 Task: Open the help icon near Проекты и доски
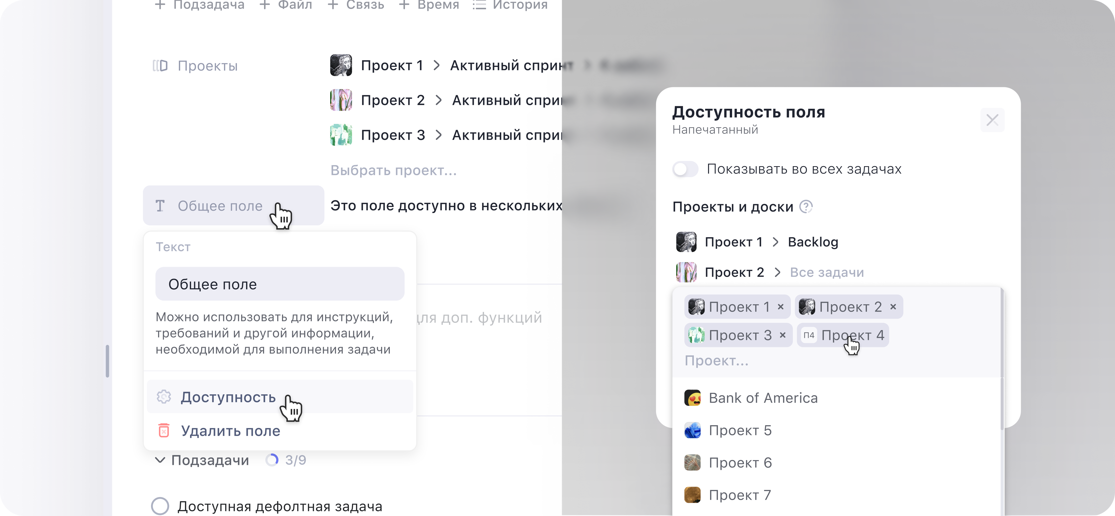(806, 207)
